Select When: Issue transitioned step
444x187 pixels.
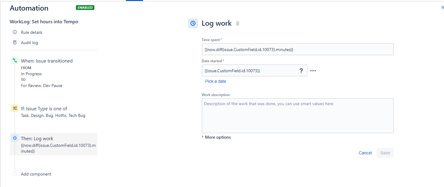[x=47, y=61]
